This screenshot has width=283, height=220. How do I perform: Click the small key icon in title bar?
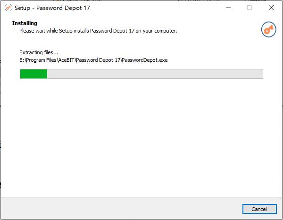click(x=8, y=8)
